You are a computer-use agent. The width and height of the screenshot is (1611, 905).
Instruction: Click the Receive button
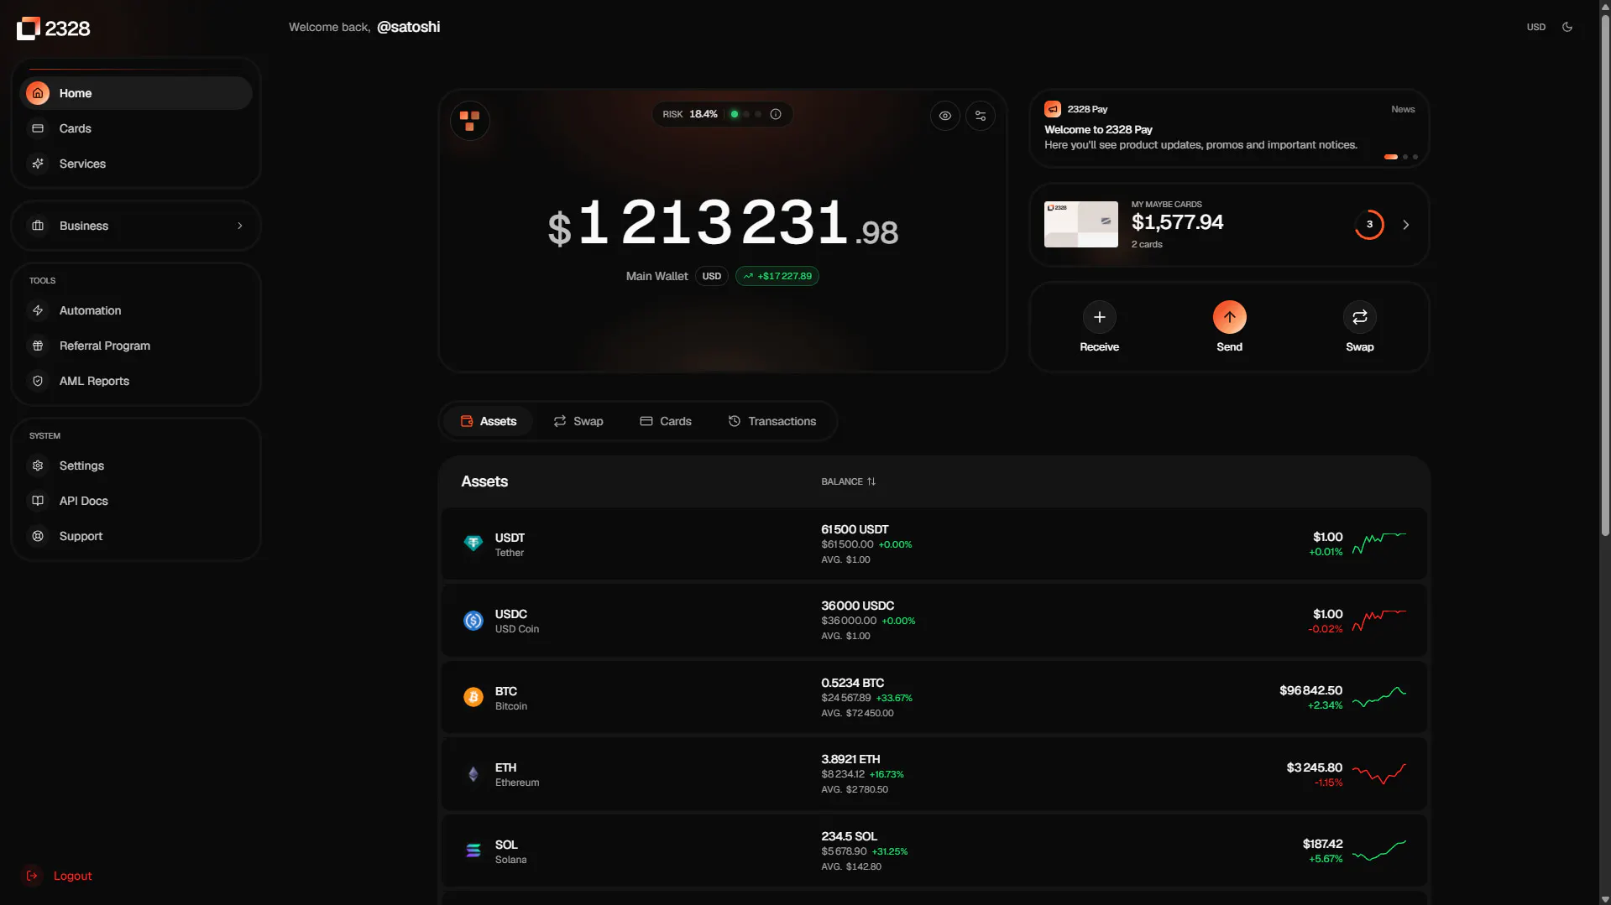(x=1099, y=327)
